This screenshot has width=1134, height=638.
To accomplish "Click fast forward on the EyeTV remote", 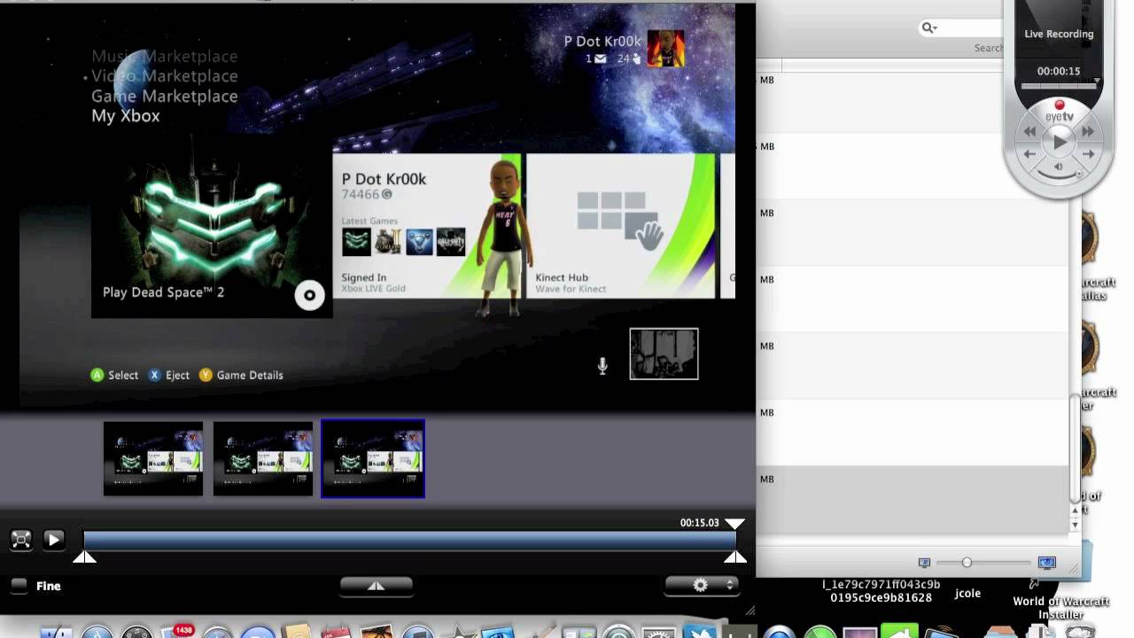I will click(1088, 131).
